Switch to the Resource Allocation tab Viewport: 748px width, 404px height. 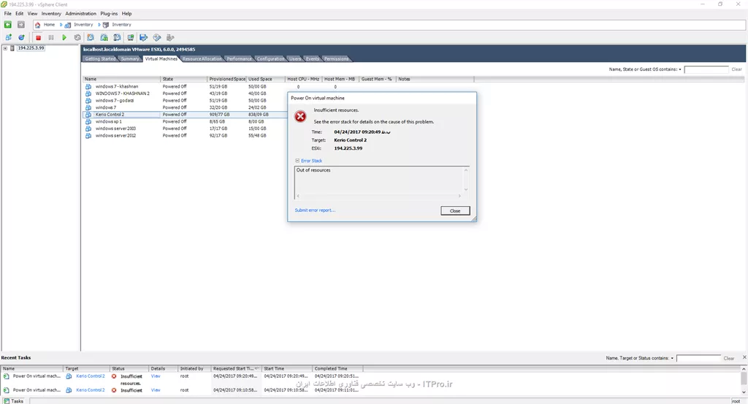point(202,58)
